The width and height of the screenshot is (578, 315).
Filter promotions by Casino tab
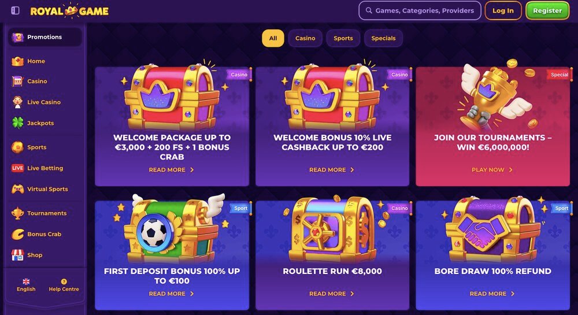(x=305, y=38)
